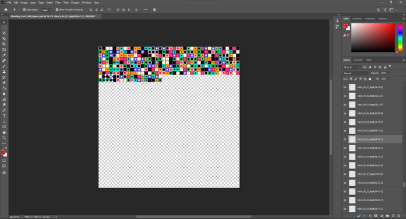Click the Home icon in options bar
Image resolution: width=406 pixels, height=219 pixels.
click(x=6, y=10)
